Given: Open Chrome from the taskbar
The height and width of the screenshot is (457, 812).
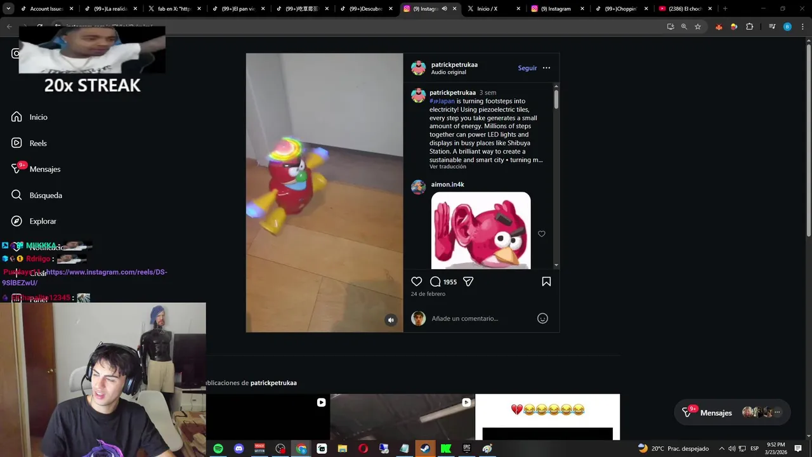Looking at the screenshot, I should coord(301,449).
